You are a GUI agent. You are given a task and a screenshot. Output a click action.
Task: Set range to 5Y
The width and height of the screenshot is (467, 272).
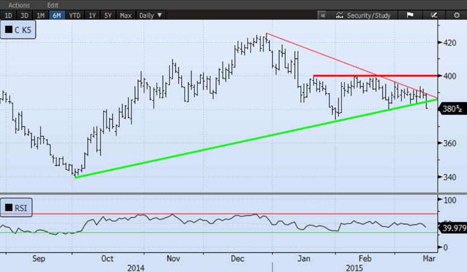108,15
